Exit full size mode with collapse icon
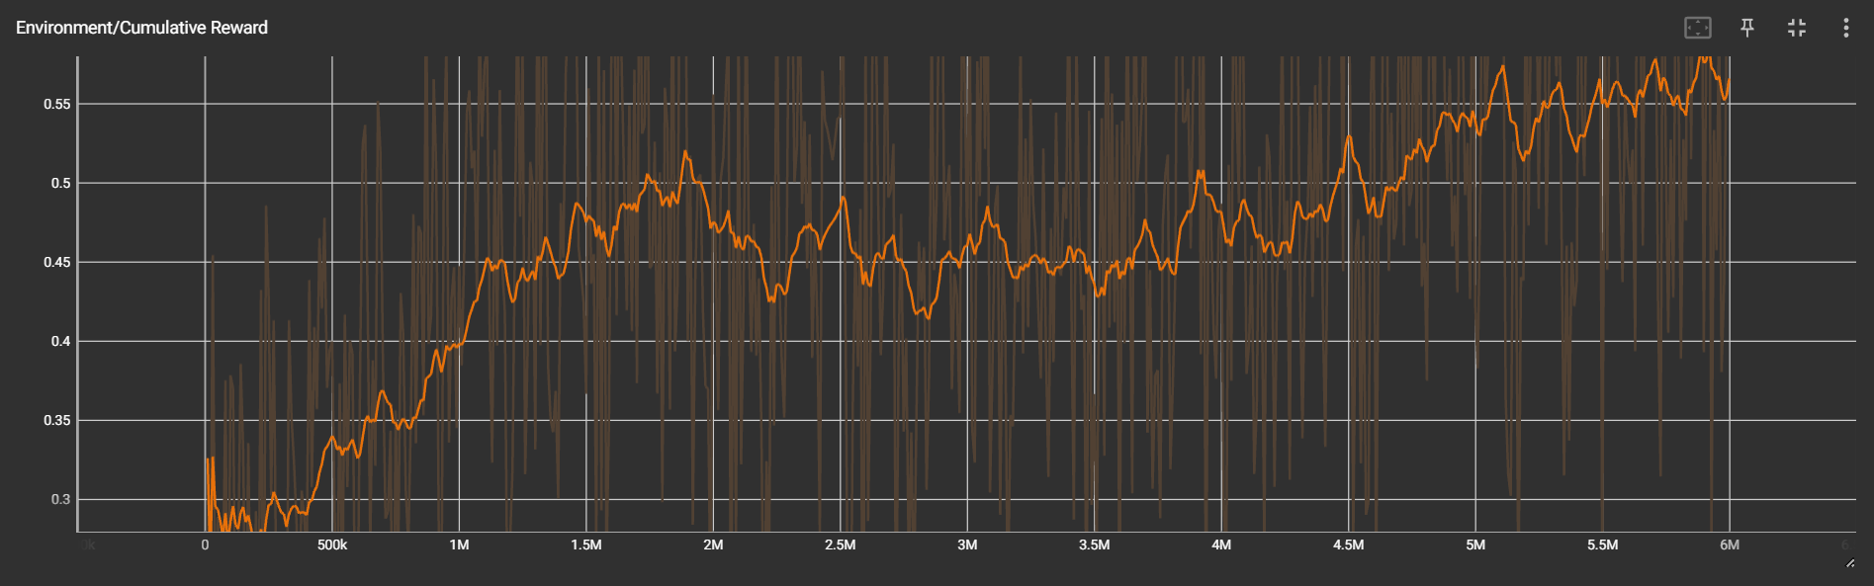The width and height of the screenshot is (1874, 586). (x=1797, y=28)
